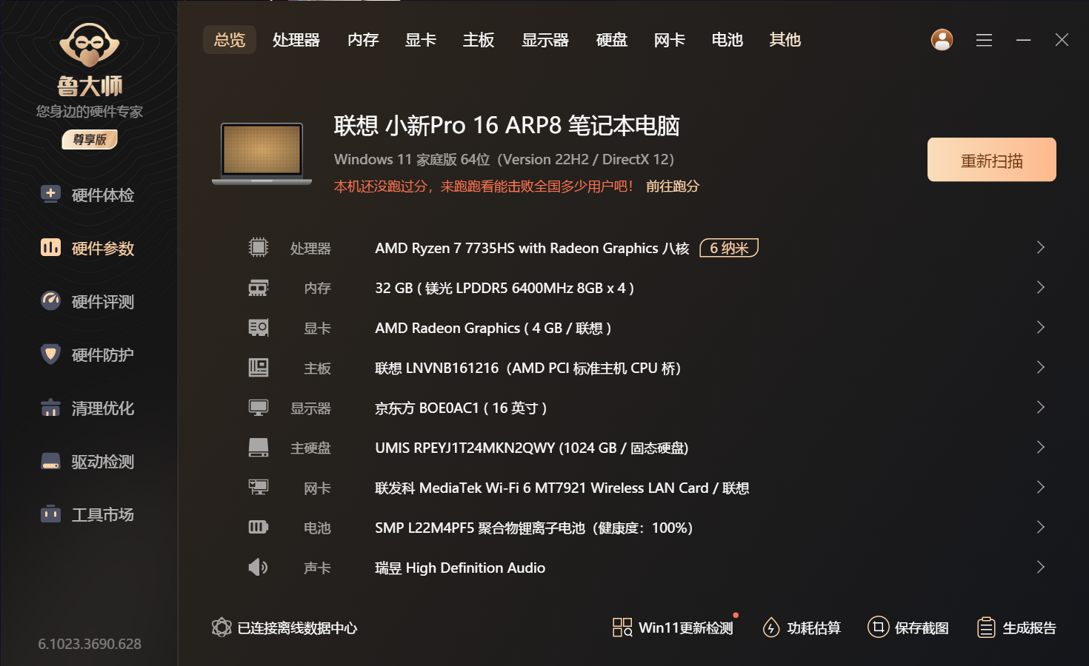
Task: Click the 声卡 speaker icon
Action: (259, 567)
